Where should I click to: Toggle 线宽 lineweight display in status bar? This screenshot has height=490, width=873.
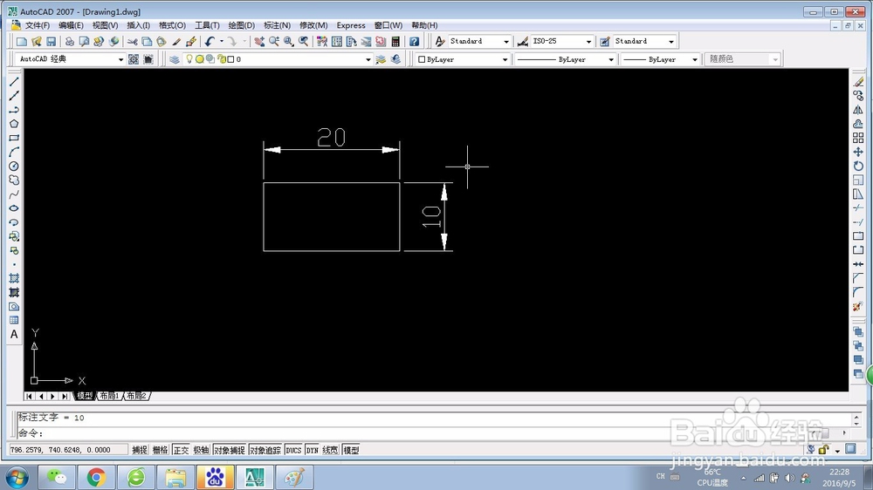(x=330, y=450)
